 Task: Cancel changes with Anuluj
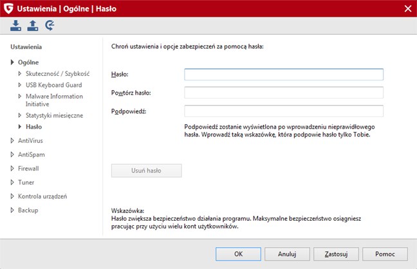(x=287, y=254)
